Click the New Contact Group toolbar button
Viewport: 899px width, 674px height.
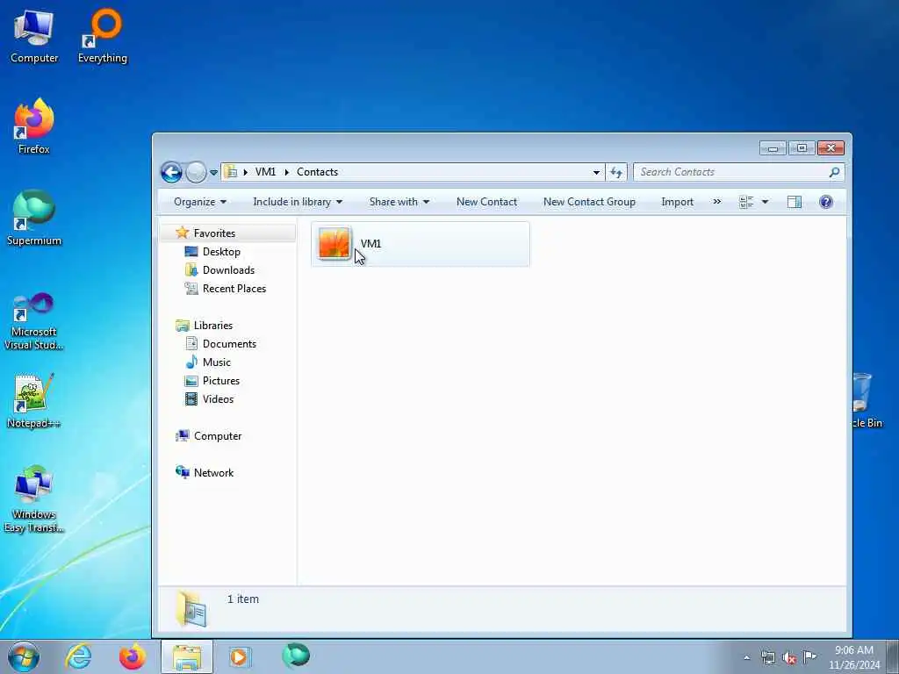[589, 202]
